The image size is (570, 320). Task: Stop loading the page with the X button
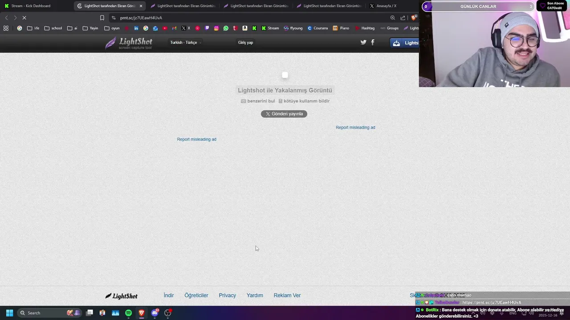point(24,18)
